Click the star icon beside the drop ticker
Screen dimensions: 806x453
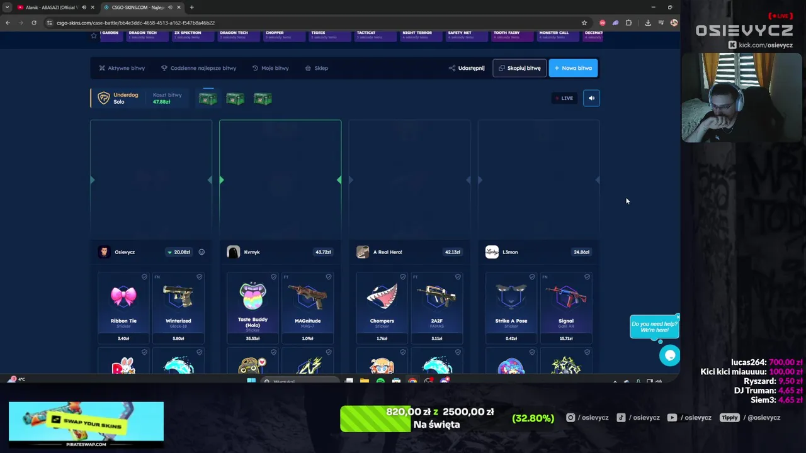[x=94, y=36]
